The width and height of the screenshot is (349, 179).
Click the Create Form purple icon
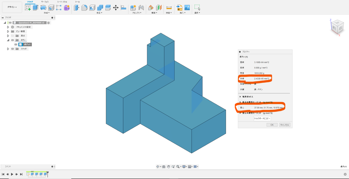(67, 8)
